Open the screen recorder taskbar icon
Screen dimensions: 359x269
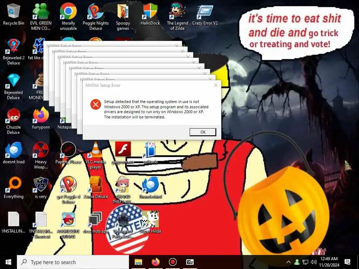[172, 262]
